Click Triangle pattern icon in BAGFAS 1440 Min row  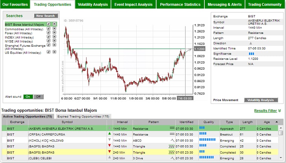172,146
